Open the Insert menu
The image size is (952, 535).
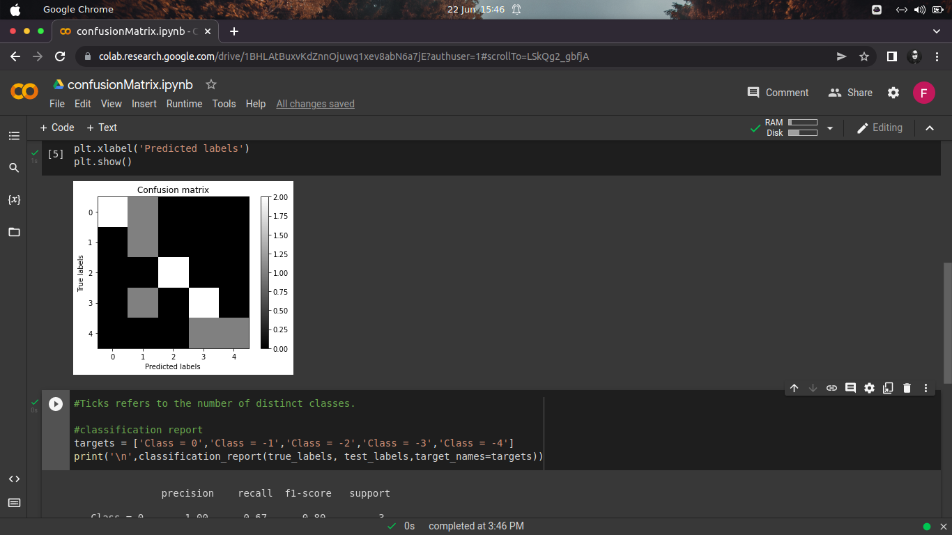[x=144, y=104]
